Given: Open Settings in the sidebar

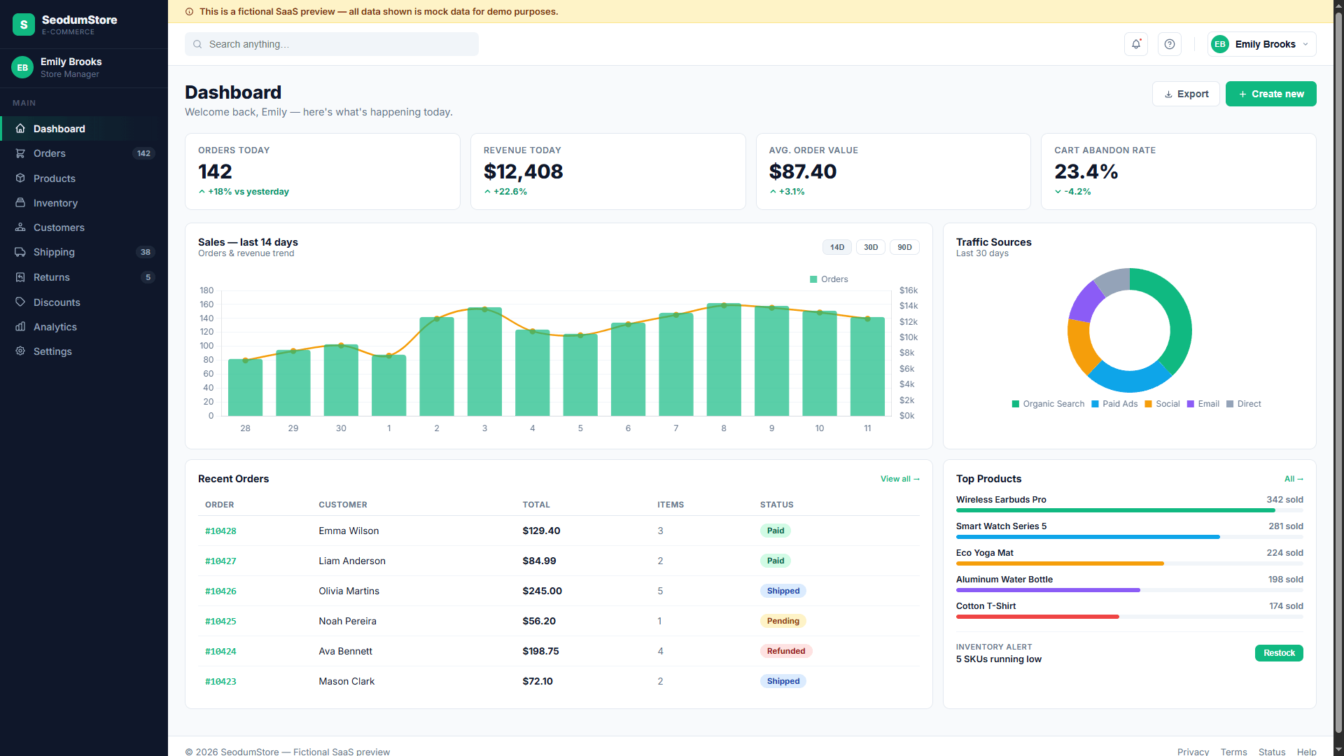Looking at the screenshot, I should point(84,351).
